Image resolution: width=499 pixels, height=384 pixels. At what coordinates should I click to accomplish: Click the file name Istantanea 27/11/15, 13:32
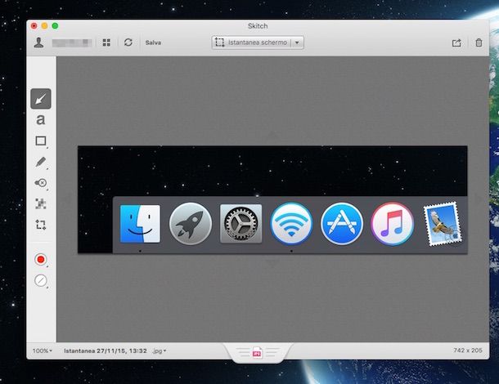point(106,351)
